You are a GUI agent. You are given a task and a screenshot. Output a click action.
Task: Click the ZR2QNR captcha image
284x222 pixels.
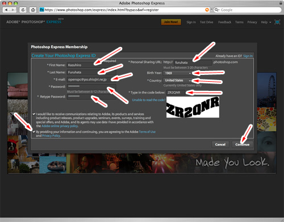[x=193, y=107]
